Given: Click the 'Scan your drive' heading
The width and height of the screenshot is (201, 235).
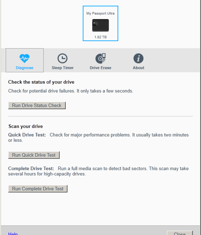Looking at the screenshot, I should pos(26,126).
